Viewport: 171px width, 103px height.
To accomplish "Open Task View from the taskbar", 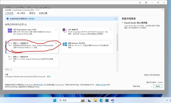I will tap(89, 100).
